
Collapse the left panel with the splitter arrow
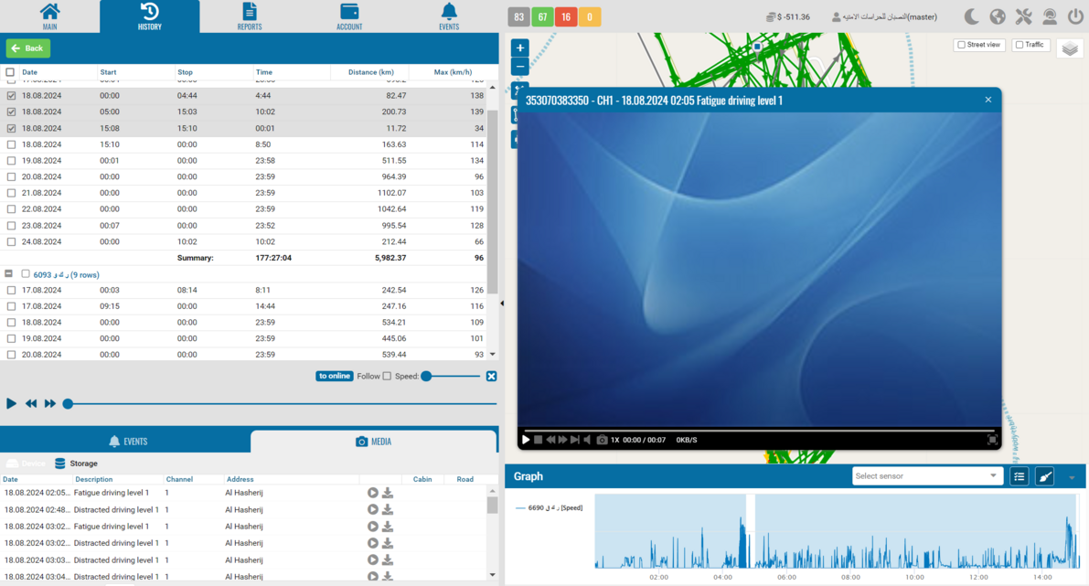pos(501,304)
